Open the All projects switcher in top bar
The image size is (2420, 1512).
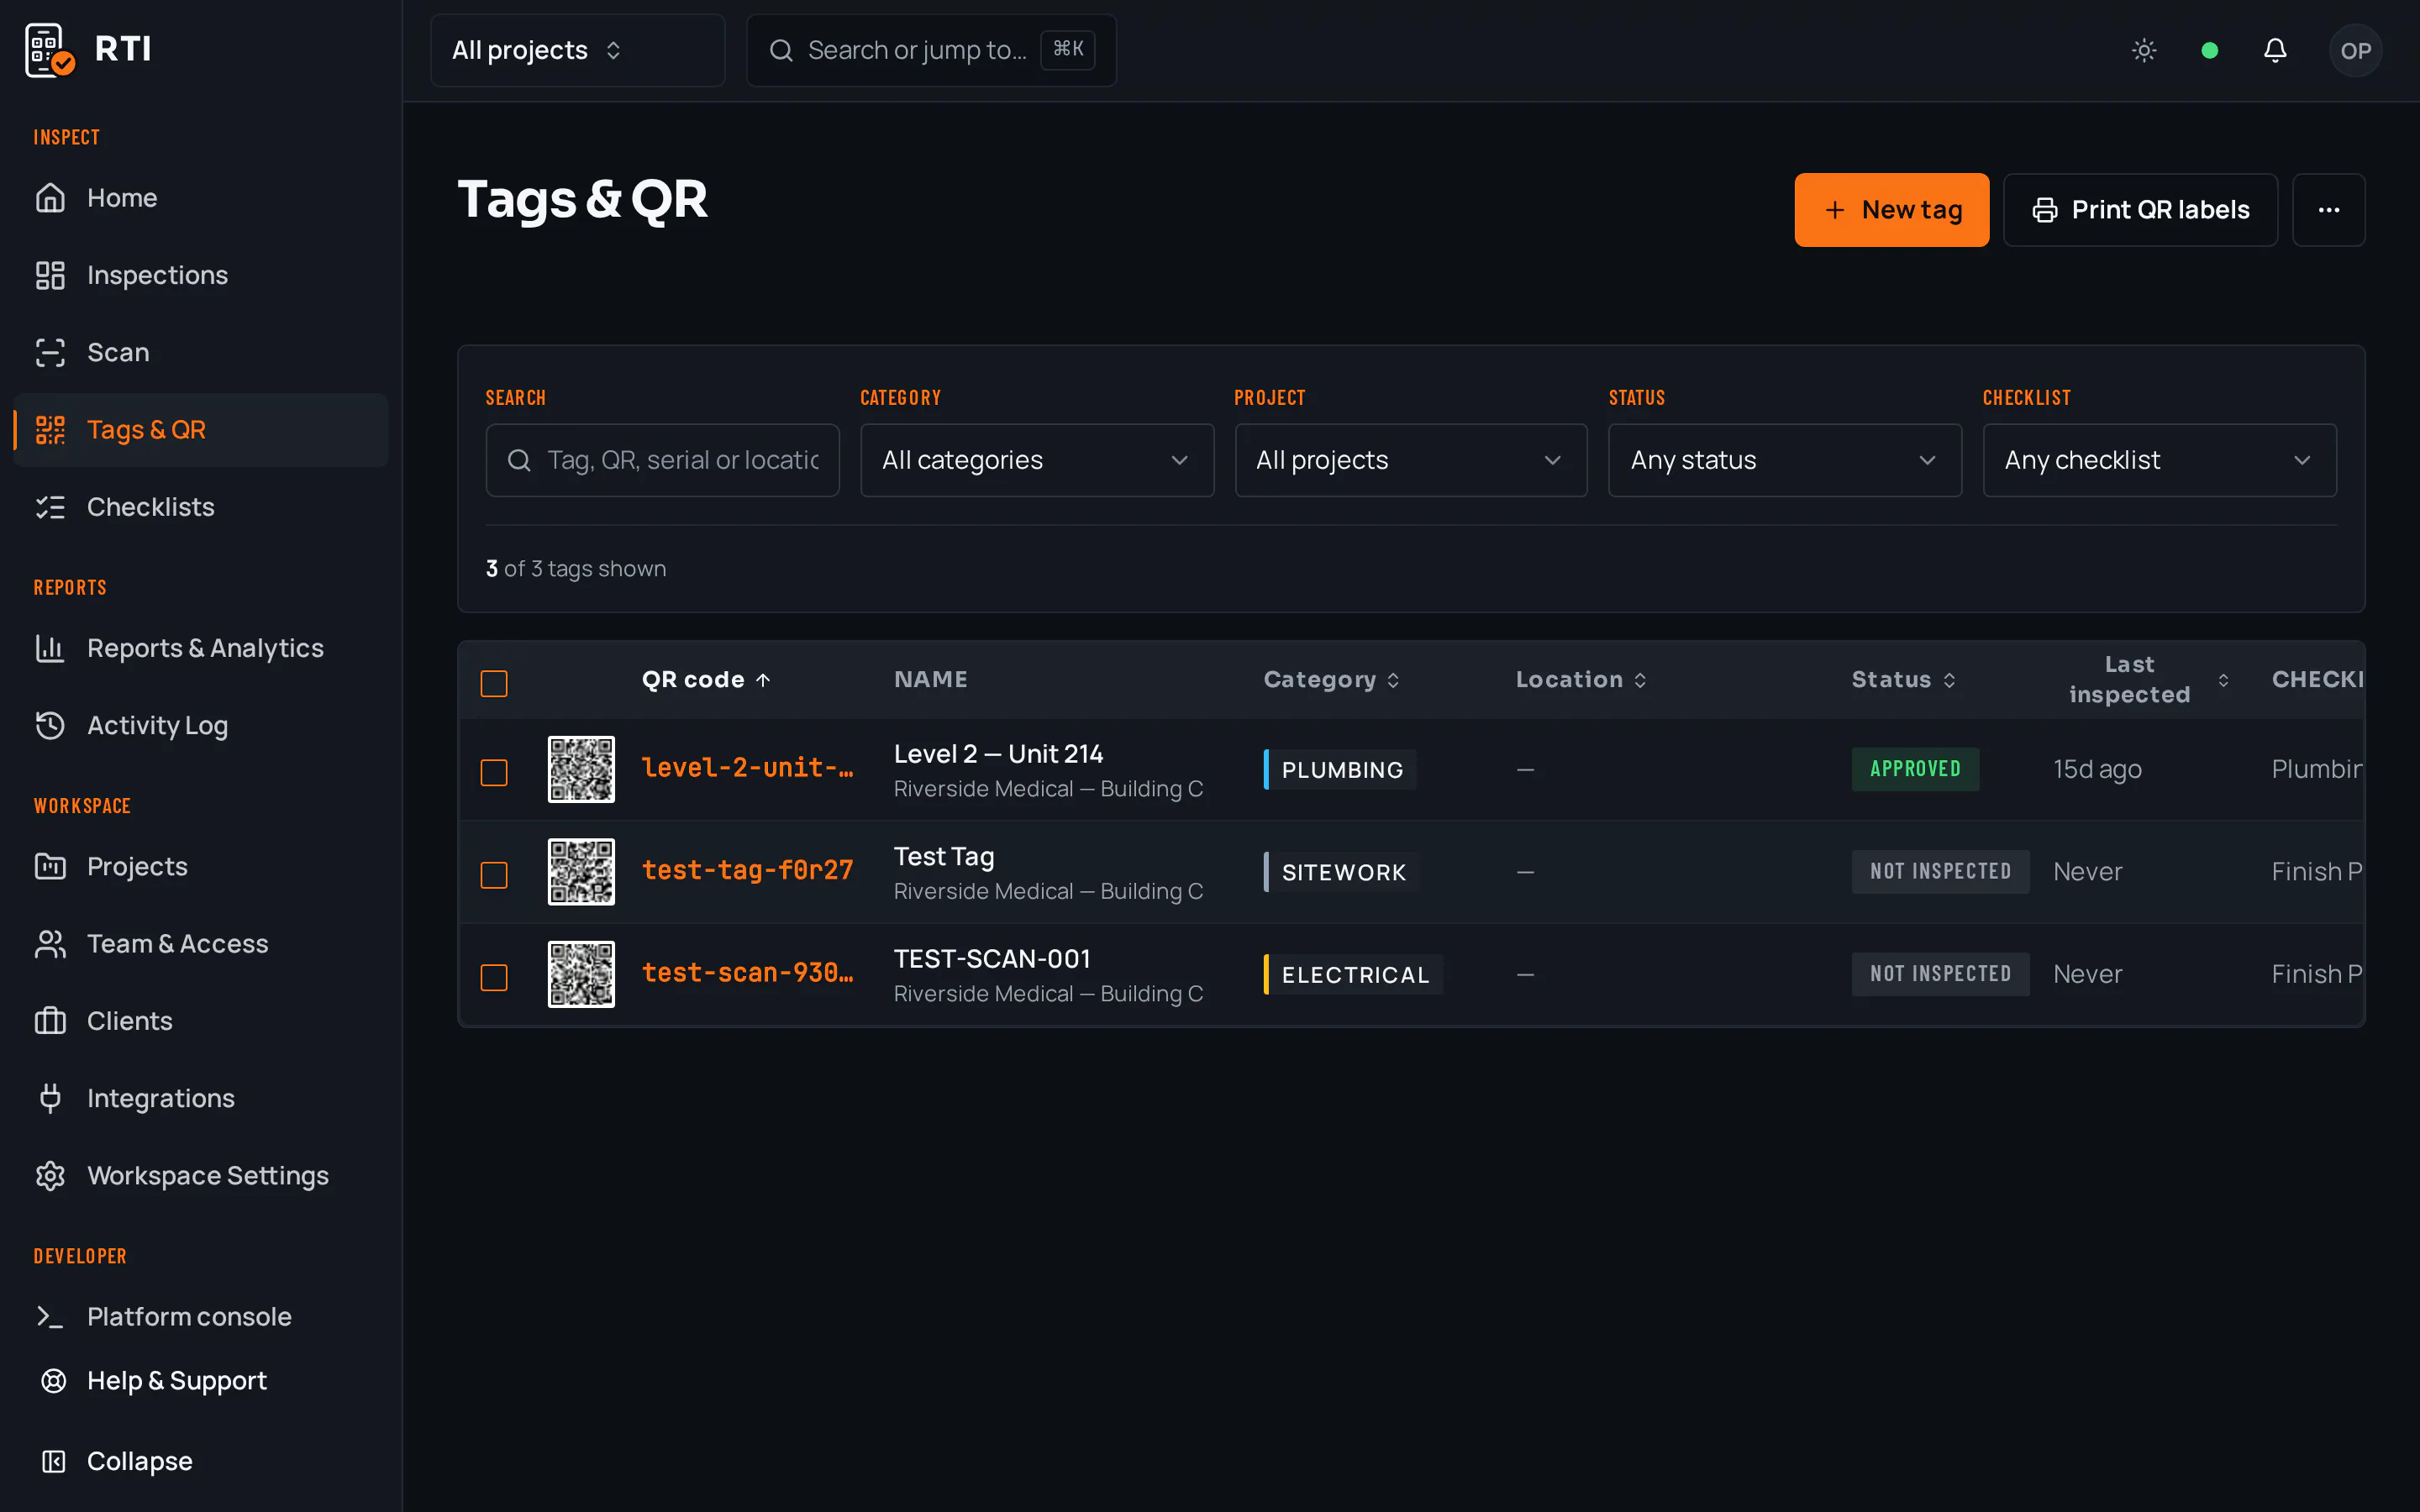click(577, 50)
